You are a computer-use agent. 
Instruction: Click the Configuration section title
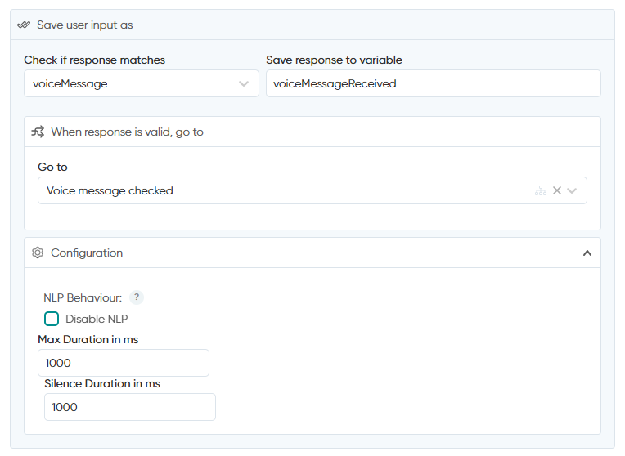click(x=87, y=253)
